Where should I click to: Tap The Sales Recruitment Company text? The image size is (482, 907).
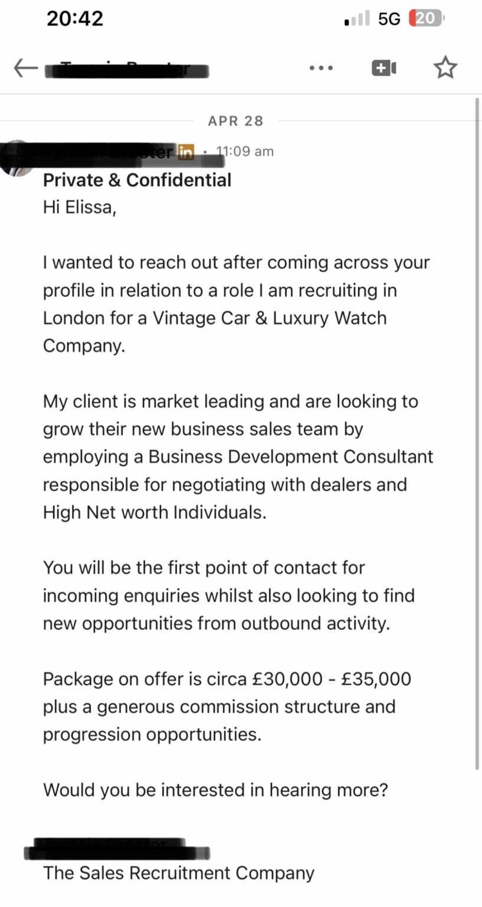(179, 873)
